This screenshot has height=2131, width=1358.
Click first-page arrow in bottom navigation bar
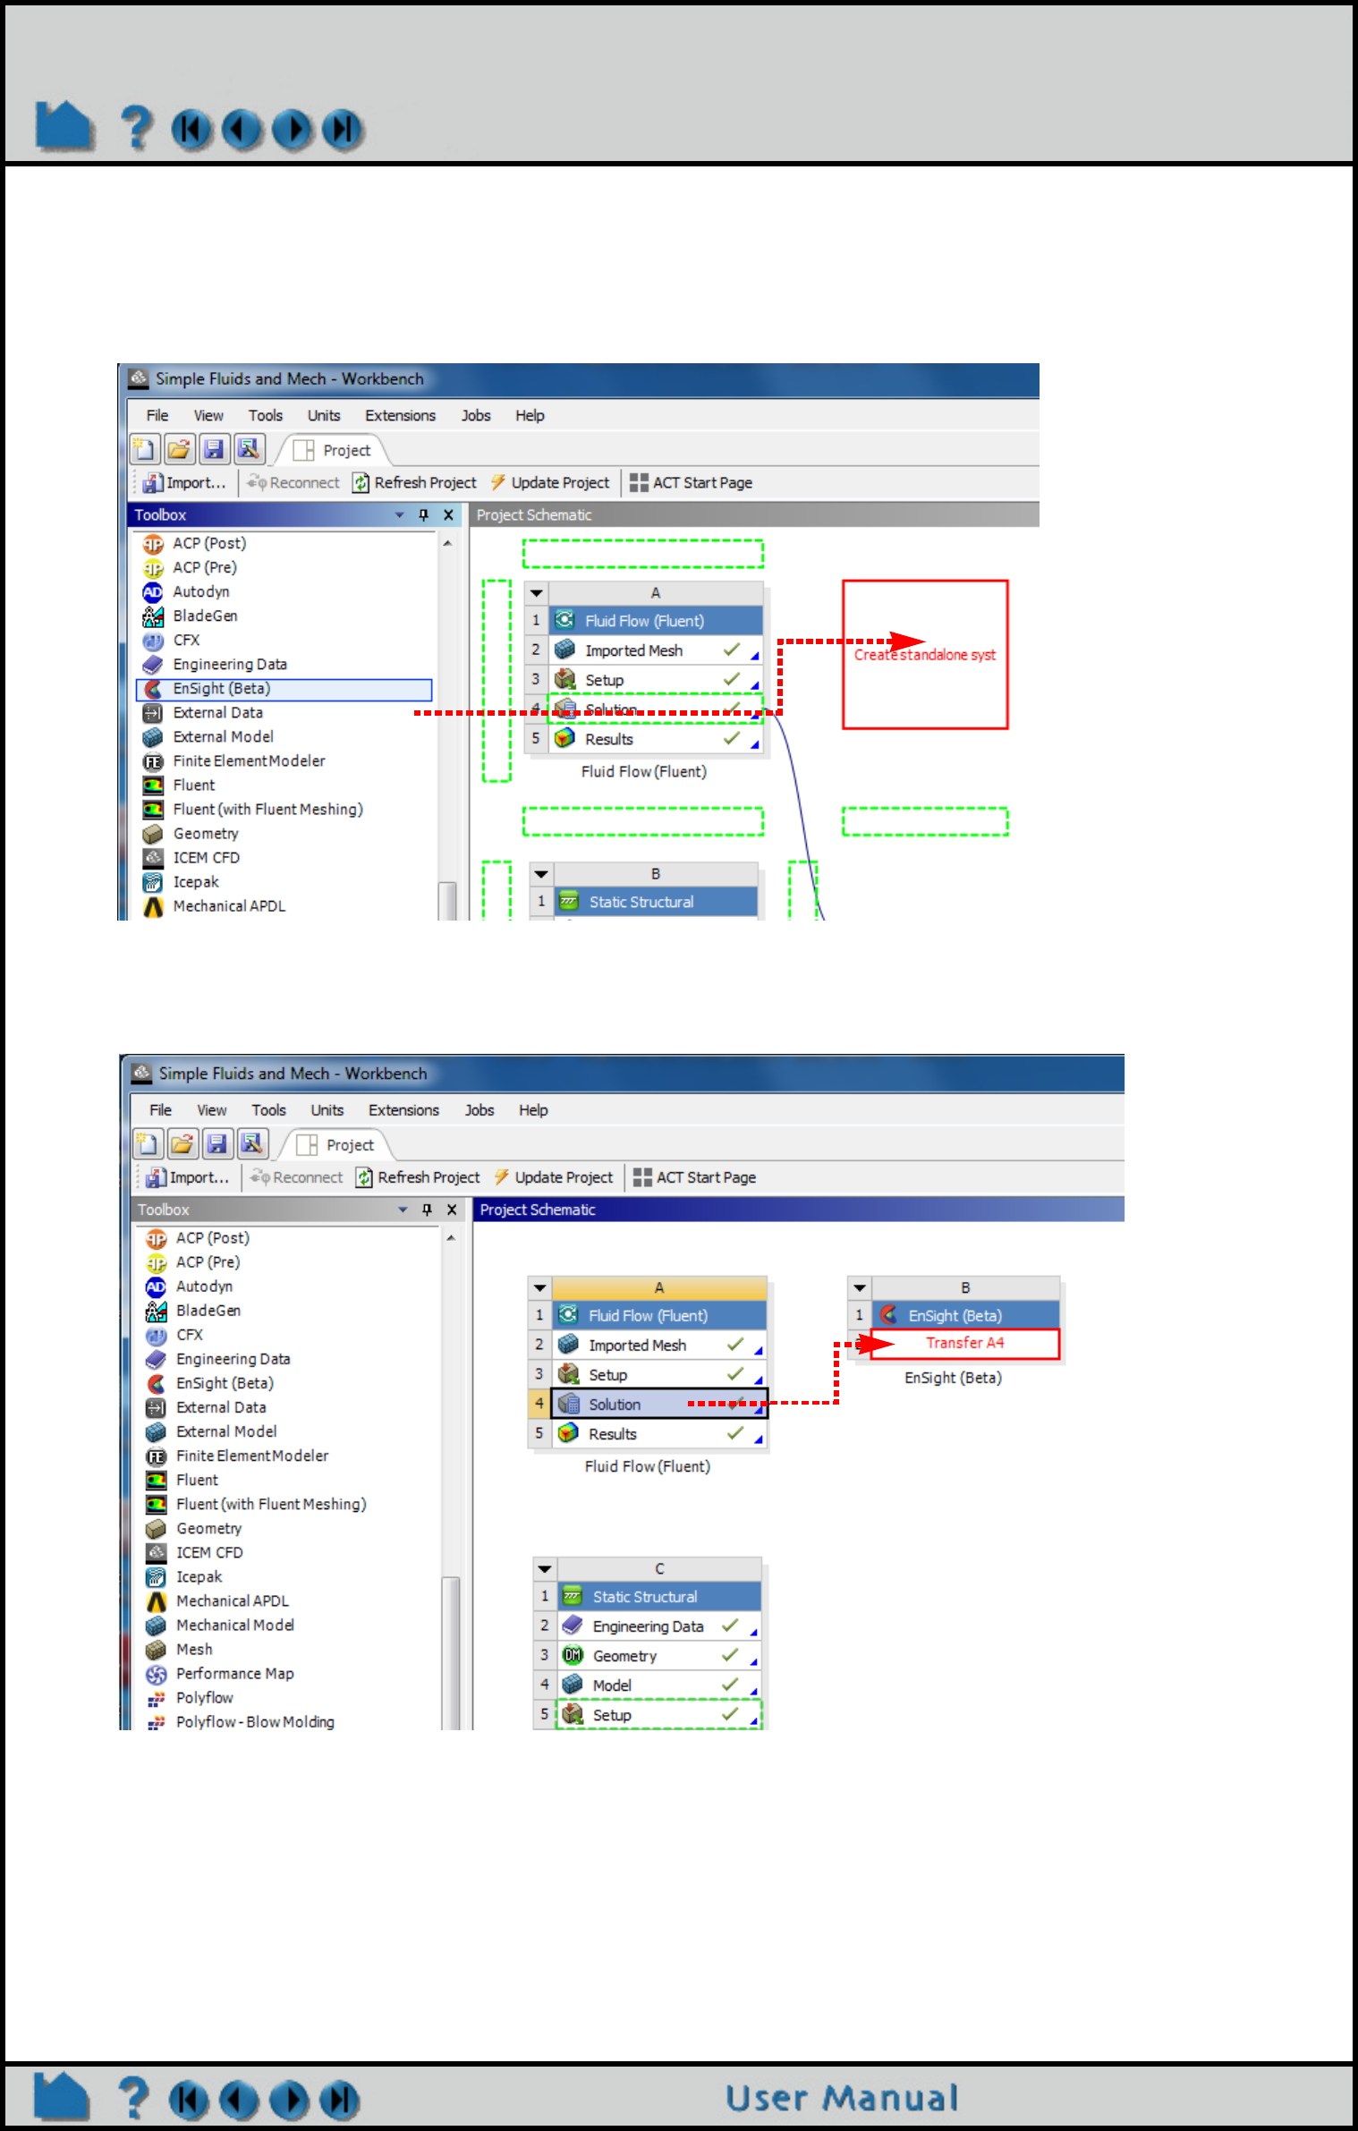point(189,2100)
